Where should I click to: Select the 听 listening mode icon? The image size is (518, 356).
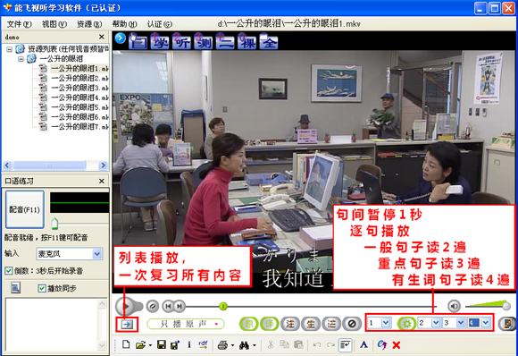pos(181,41)
